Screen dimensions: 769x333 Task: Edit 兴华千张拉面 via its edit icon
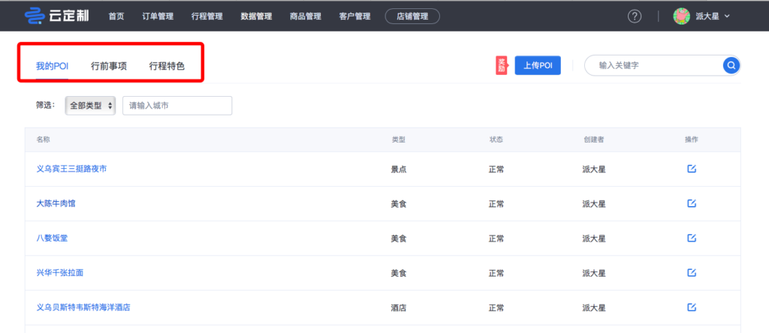point(692,272)
